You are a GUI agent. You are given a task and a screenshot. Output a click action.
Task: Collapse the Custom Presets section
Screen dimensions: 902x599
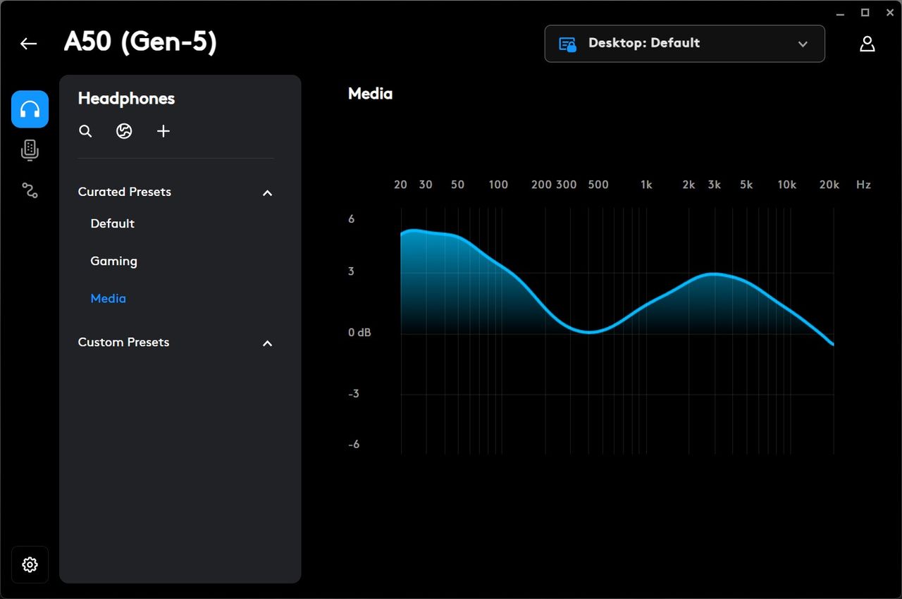pyautogui.click(x=267, y=343)
